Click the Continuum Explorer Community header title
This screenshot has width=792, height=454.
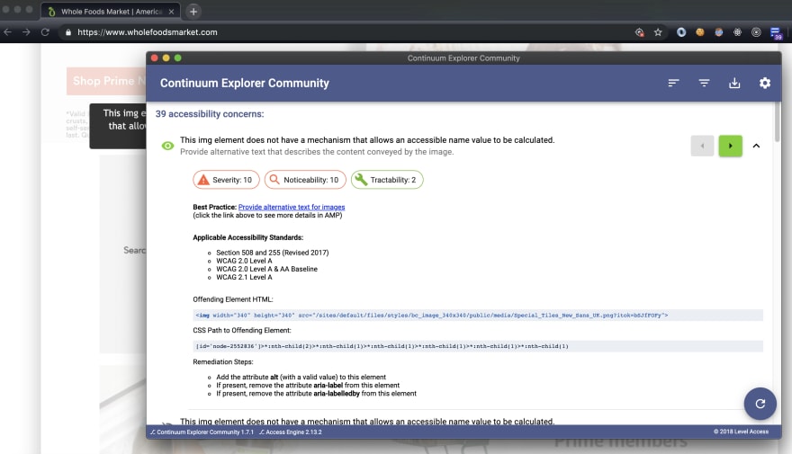click(245, 83)
